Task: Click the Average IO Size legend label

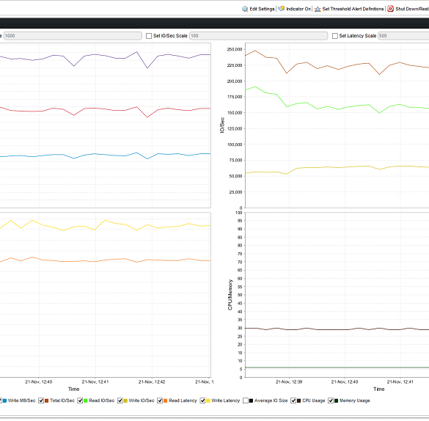Action: coord(271,401)
